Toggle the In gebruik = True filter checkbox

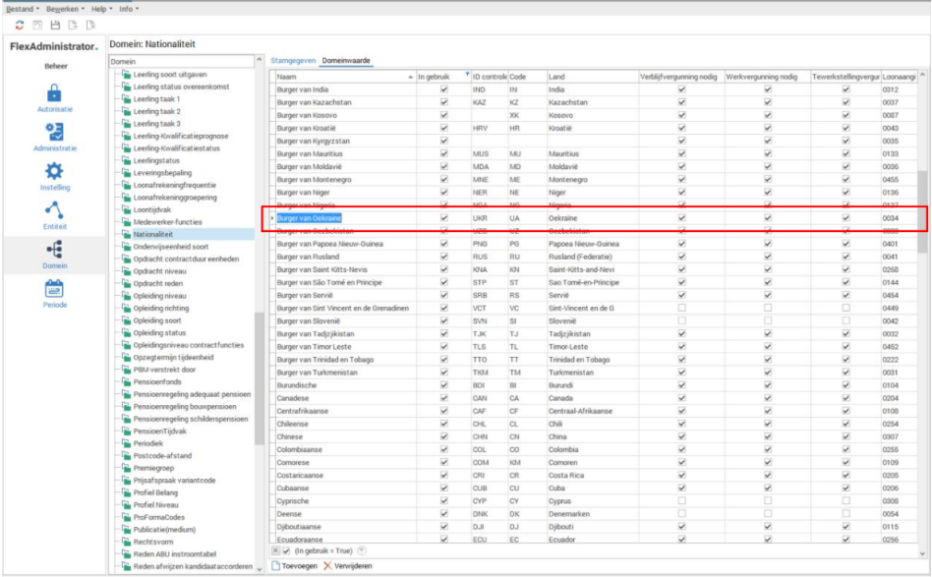[286, 550]
